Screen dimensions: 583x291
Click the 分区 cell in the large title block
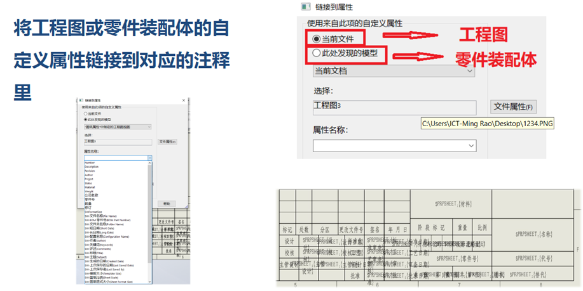326,230
